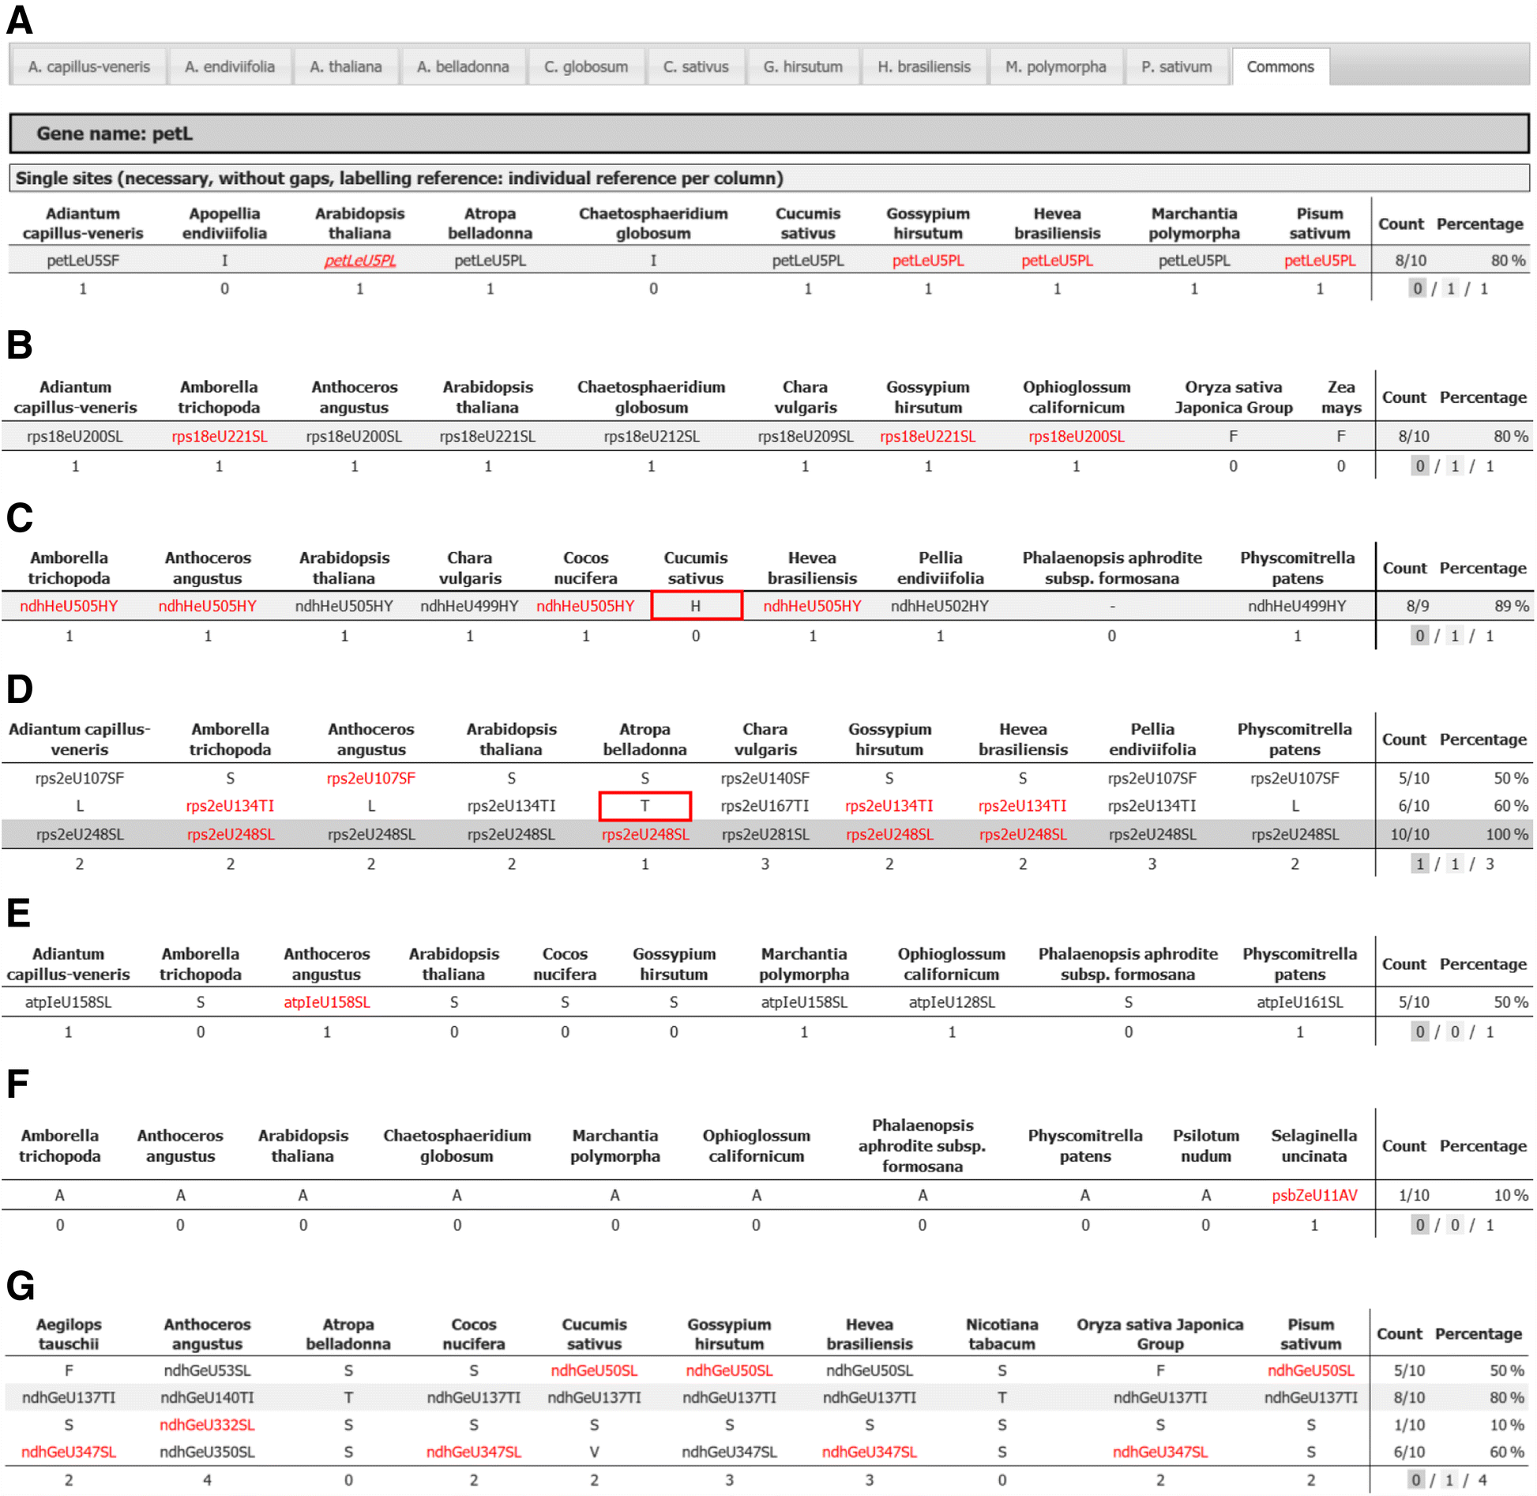1537x1496 pixels.
Task: Click the Phalaenopsis aphrodite header in panel C
Action: tap(1111, 568)
